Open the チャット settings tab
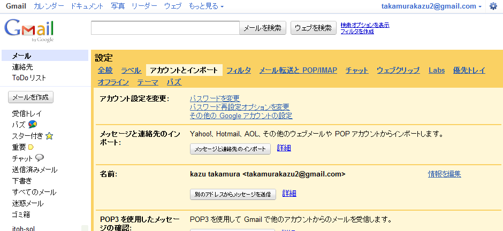The height and width of the screenshot is (231, 503). 357,71
